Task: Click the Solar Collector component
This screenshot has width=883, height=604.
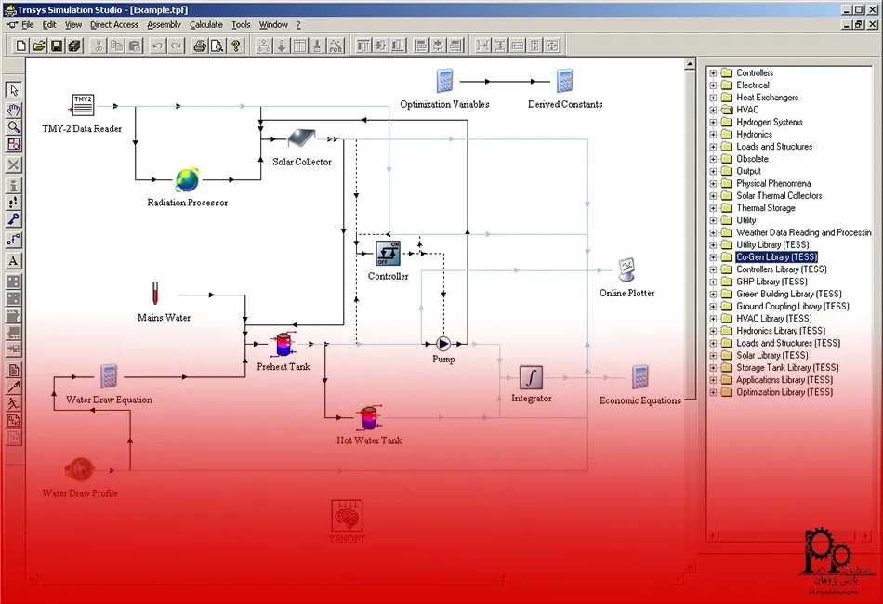Action: (x=300, y=139)
